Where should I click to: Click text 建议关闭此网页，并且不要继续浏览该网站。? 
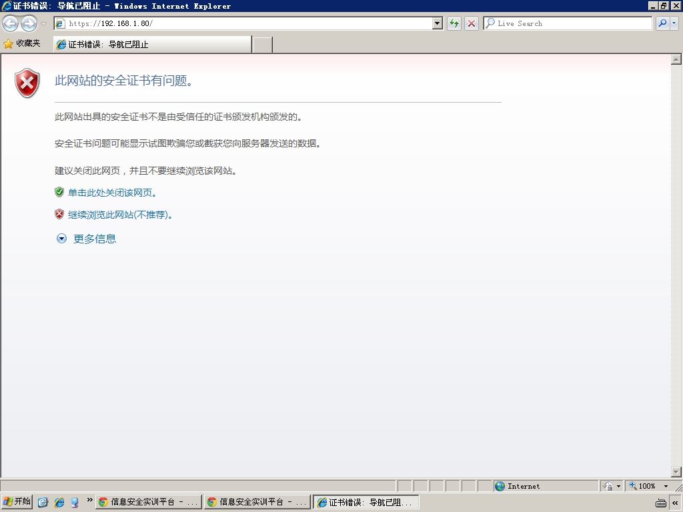point(145,171)
